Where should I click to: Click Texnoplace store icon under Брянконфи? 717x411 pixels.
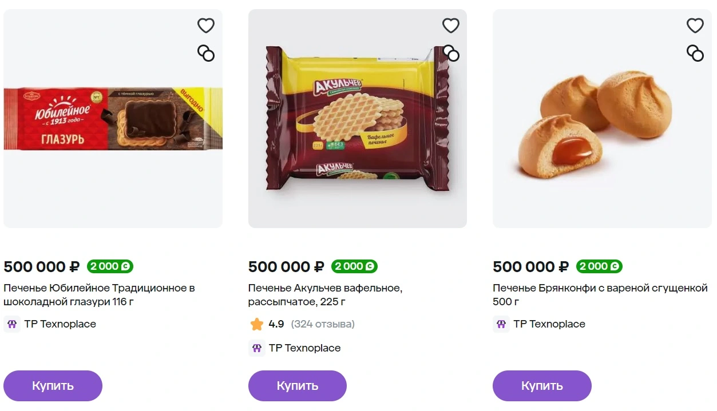501,324
